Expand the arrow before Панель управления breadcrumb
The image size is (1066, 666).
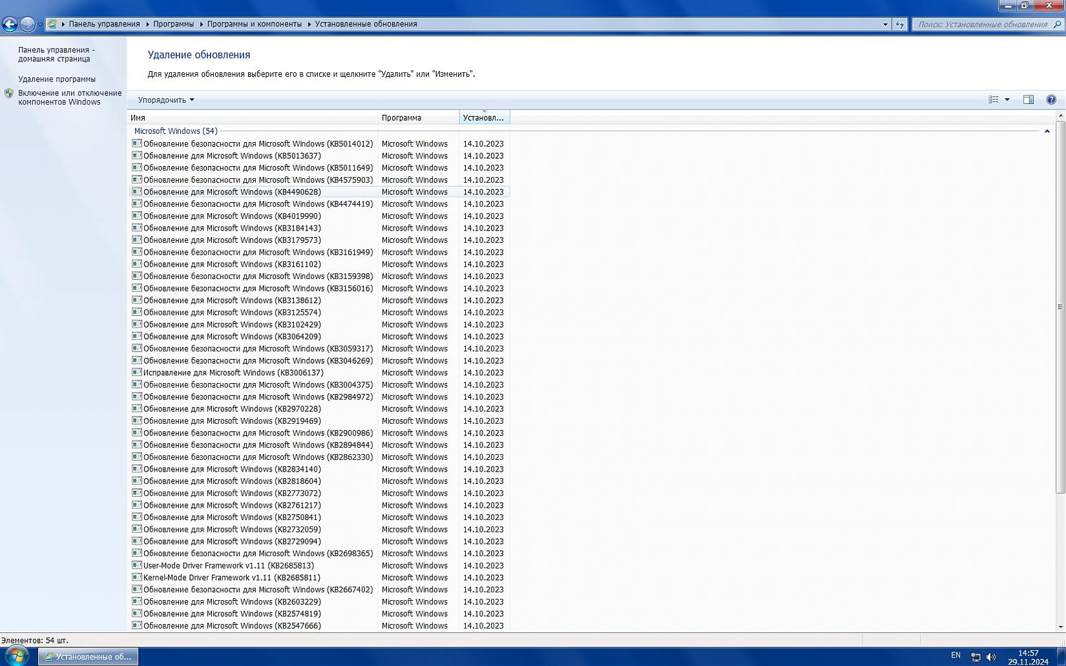coord(63,24)
